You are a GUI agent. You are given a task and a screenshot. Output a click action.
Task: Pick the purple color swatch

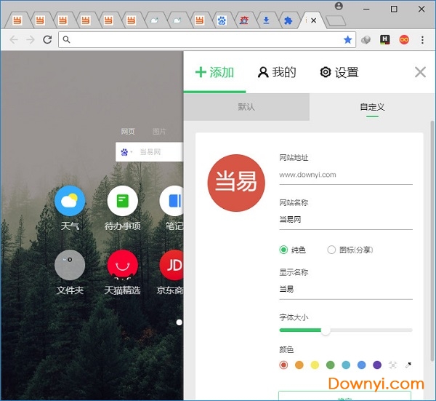(376, 365)
